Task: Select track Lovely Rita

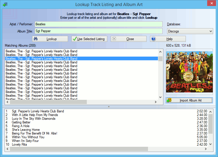Action: point(106,144)
